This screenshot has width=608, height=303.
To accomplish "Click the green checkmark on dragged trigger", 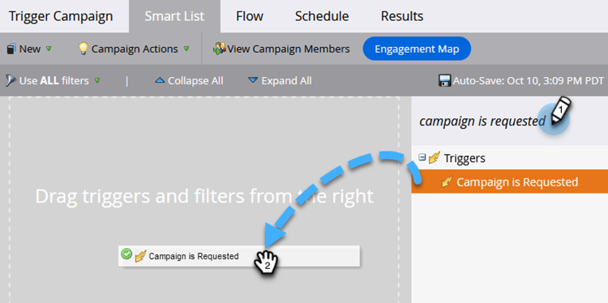I will tap(126, 254).
